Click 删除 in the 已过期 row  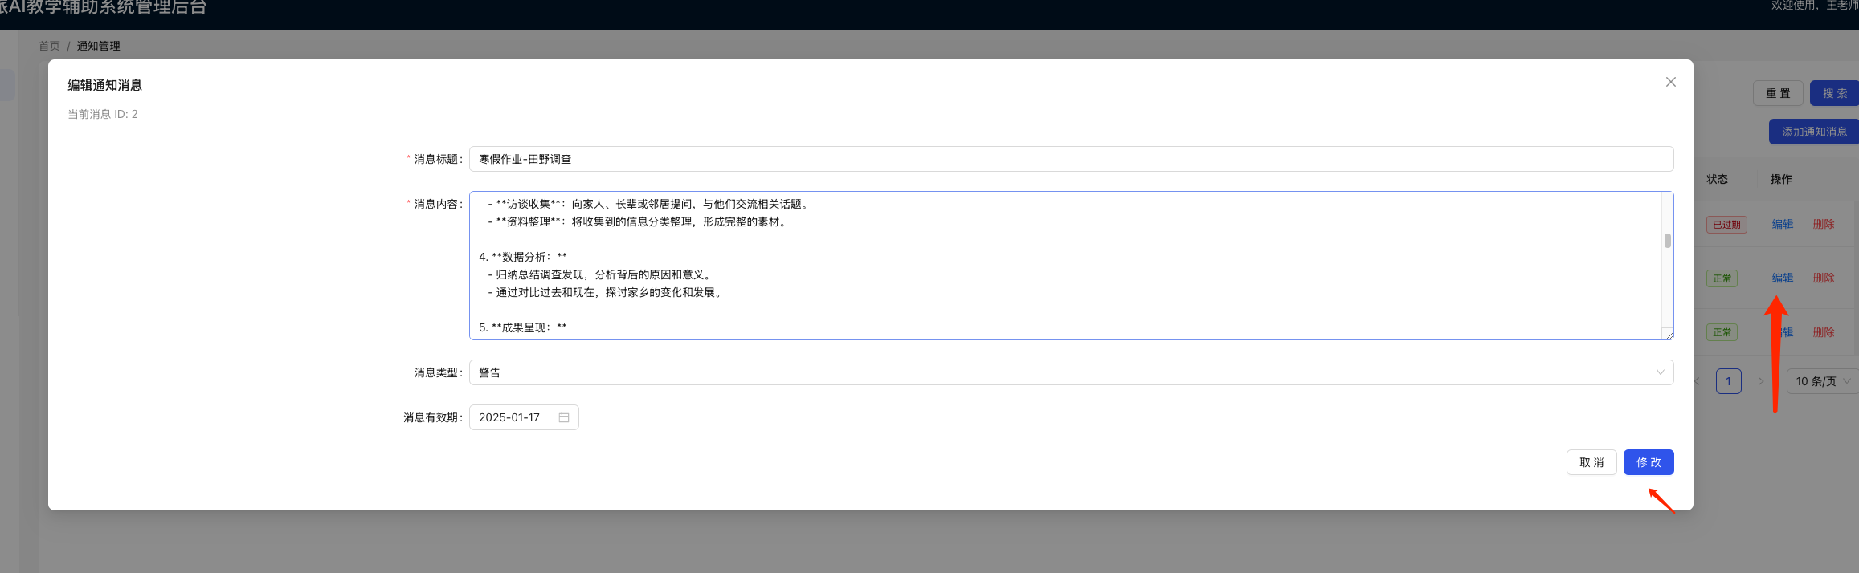1824,224
